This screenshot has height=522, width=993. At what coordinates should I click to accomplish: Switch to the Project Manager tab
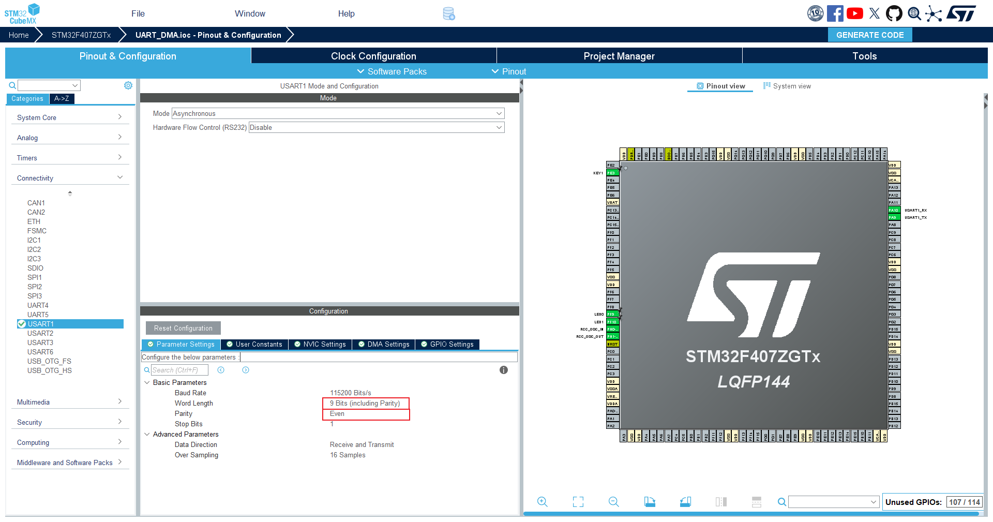click(x=619, y=56)
